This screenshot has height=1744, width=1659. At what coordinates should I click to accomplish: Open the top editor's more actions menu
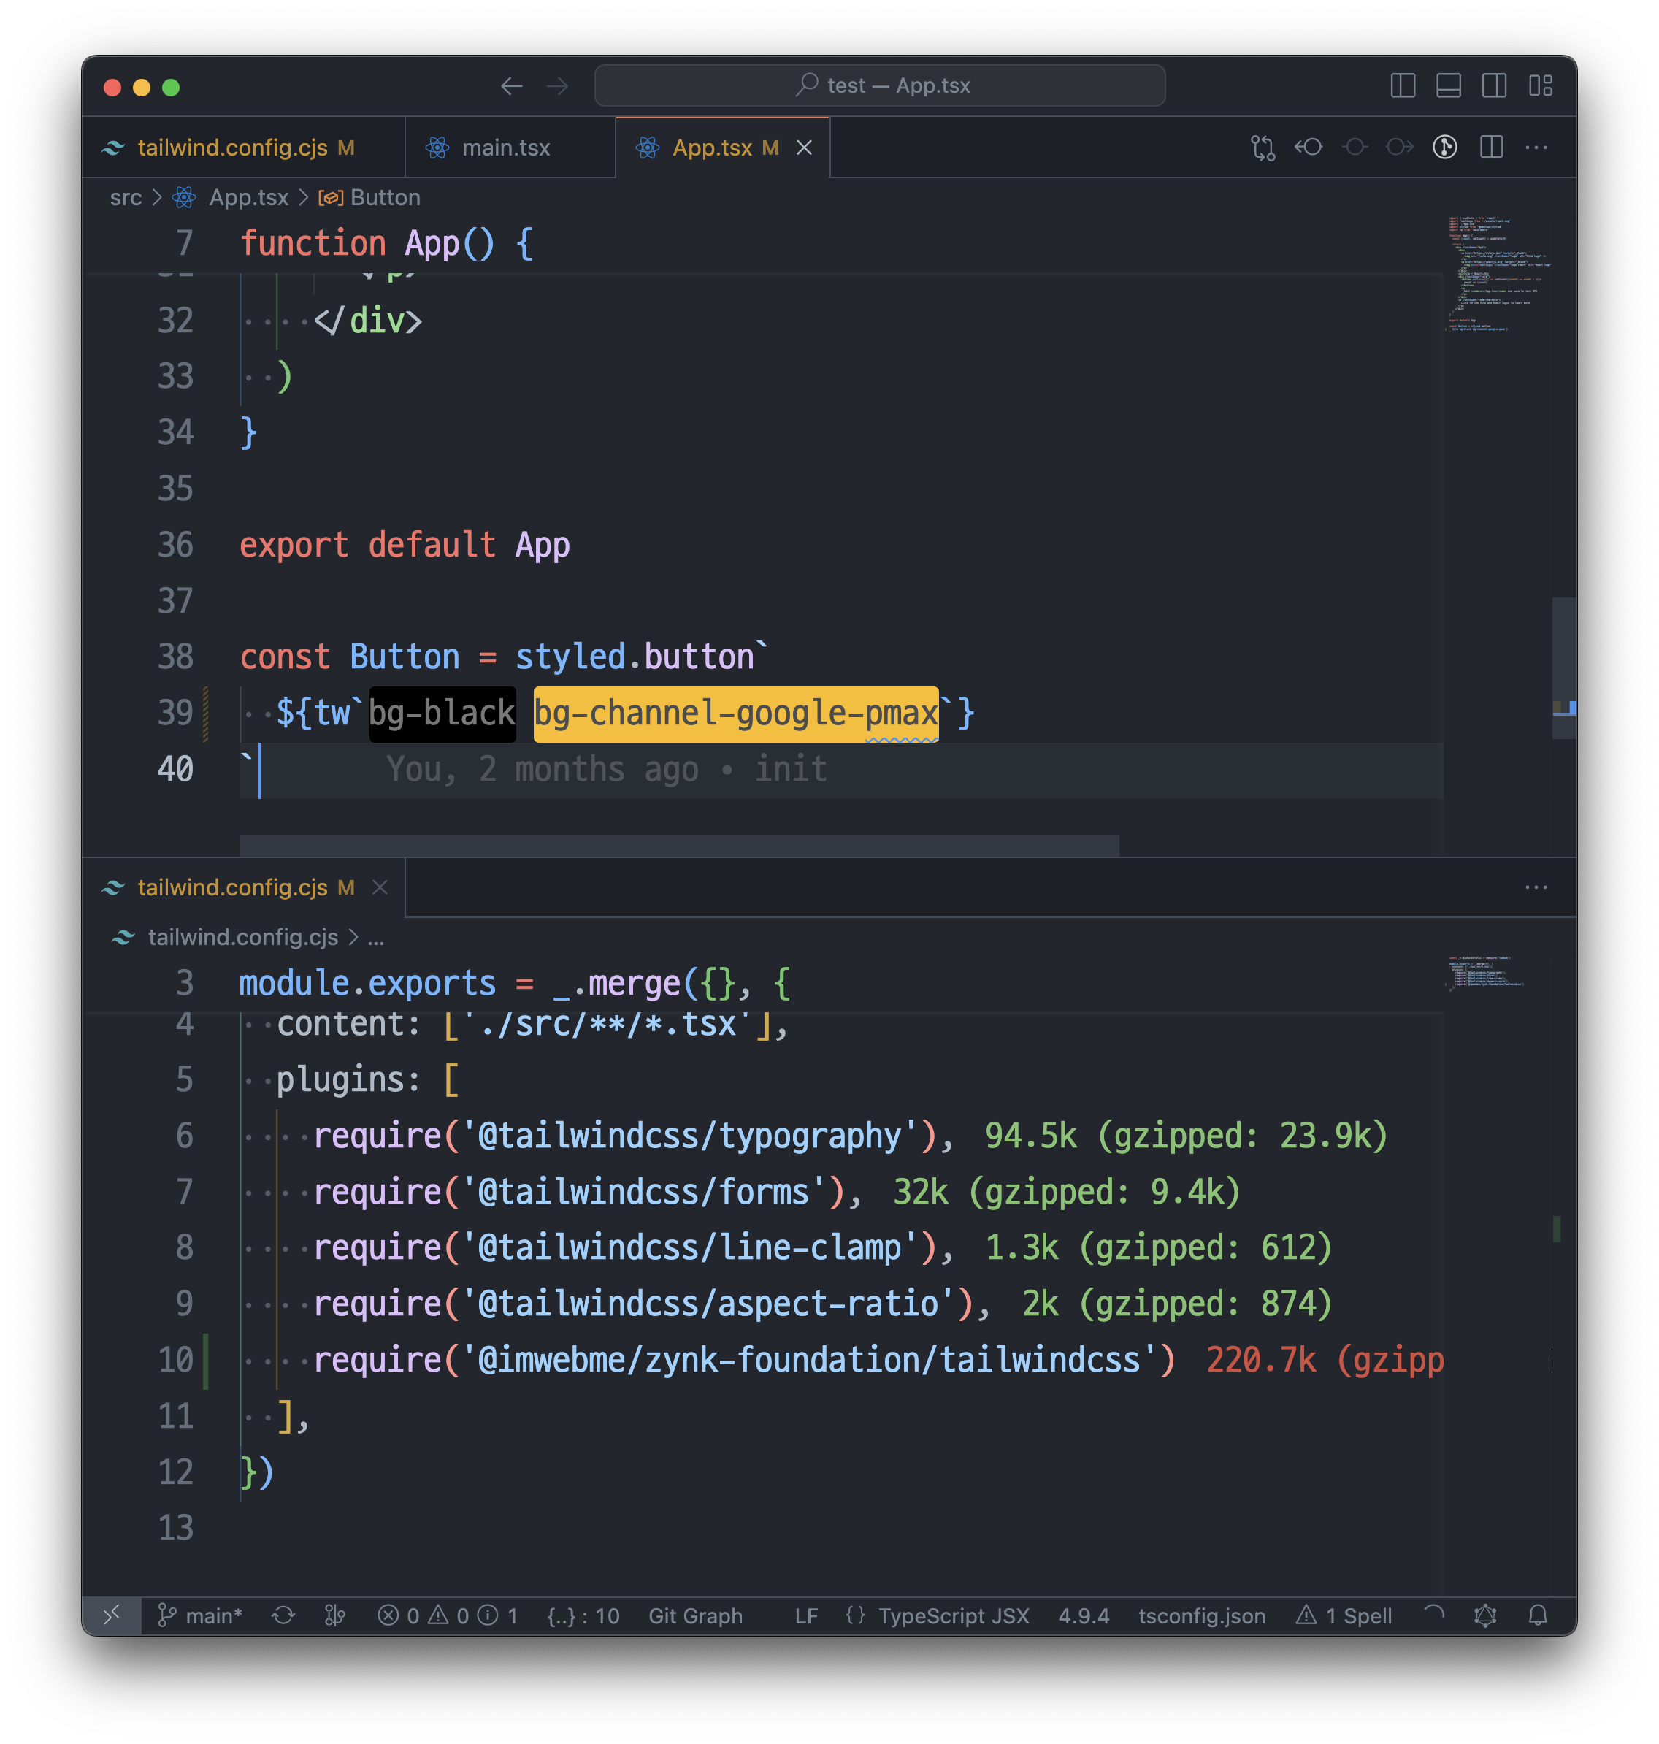point(1536,148)
